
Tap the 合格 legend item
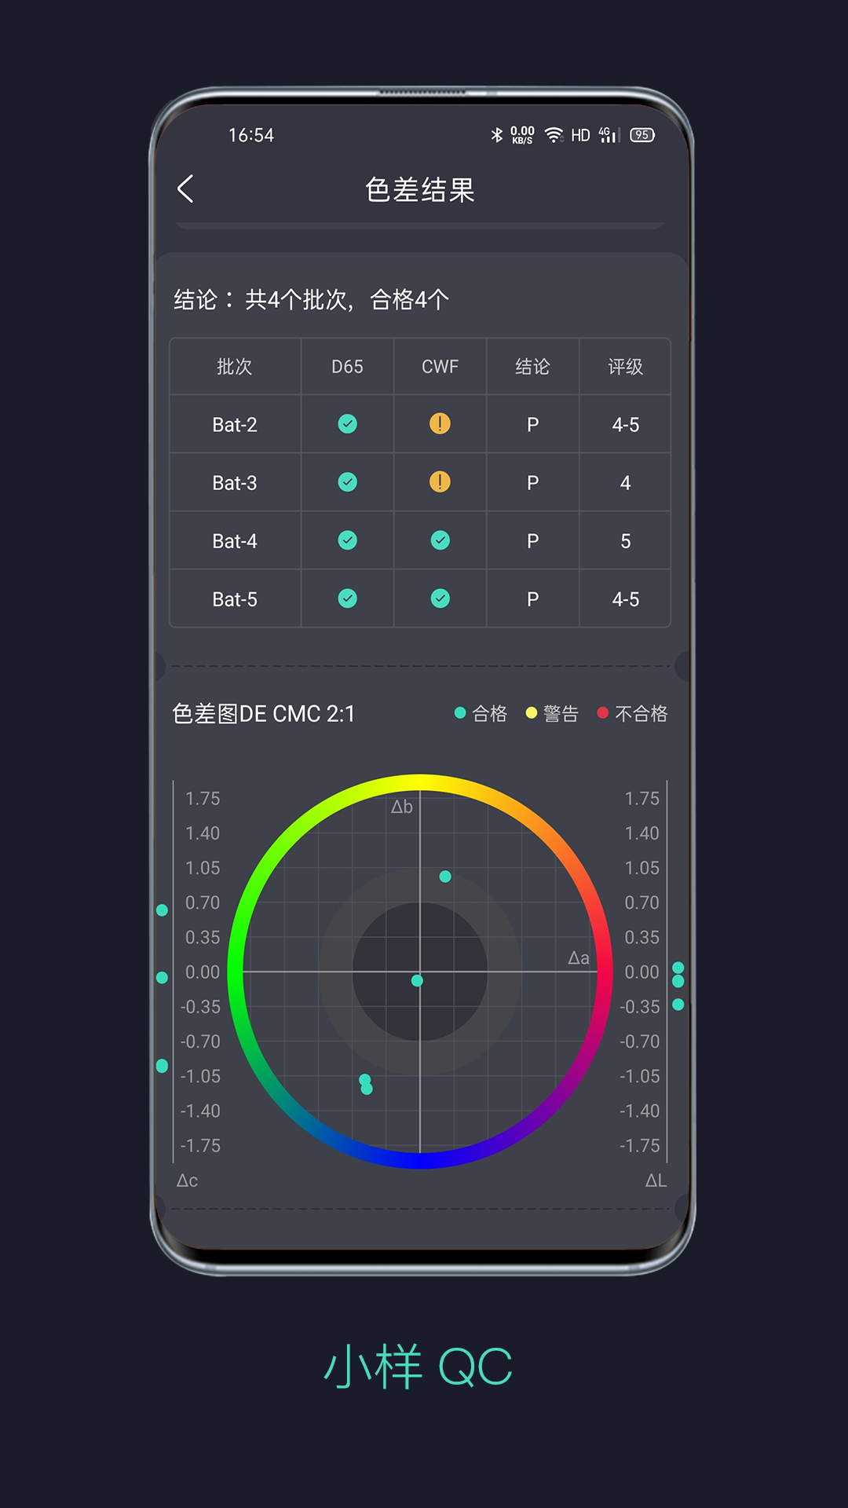click(x=481, y=713)
